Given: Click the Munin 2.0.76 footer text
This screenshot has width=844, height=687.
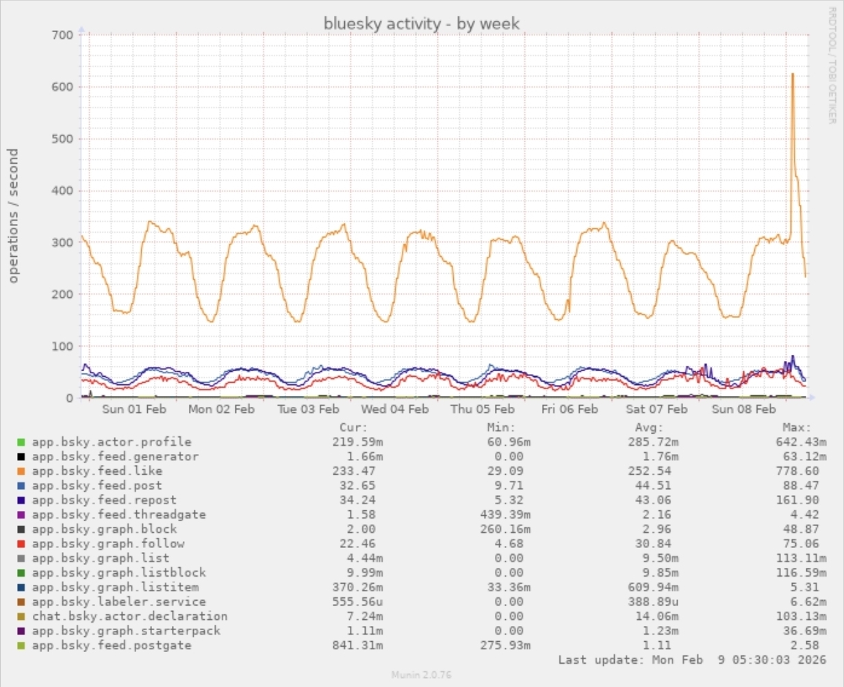Looking at the screenshot, I should tap(422, 675).
